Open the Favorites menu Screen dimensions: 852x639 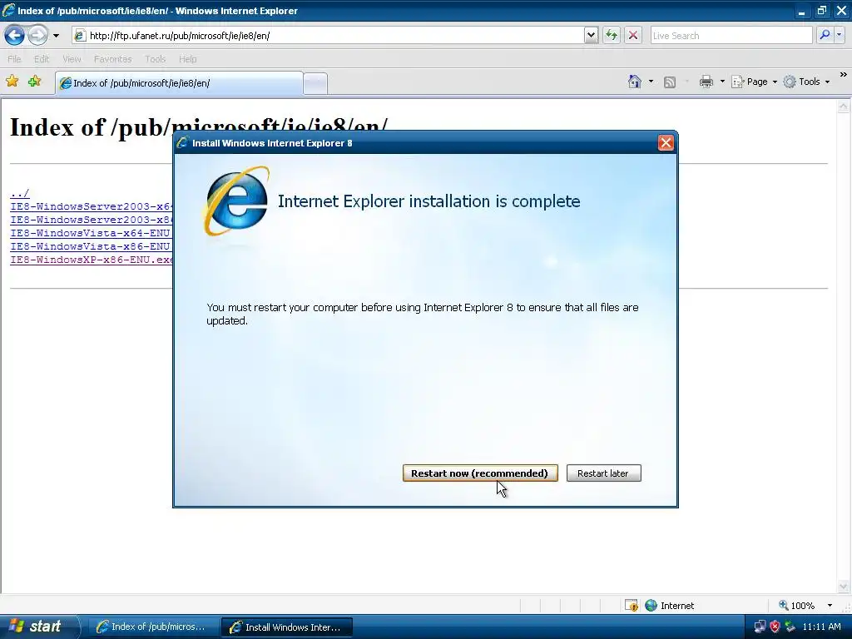pyautogui.click(x=112, y=59)
